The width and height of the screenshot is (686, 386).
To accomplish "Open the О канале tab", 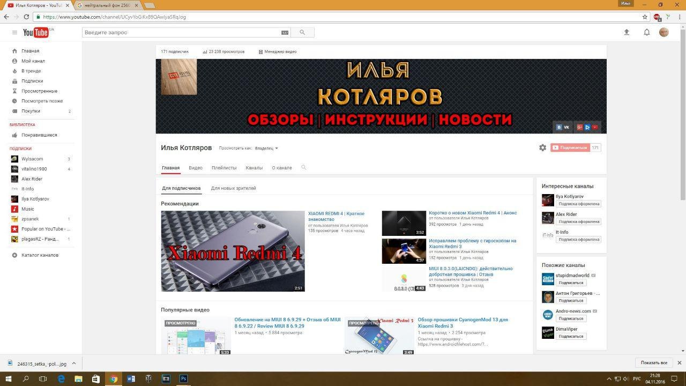I will point(282,168).
